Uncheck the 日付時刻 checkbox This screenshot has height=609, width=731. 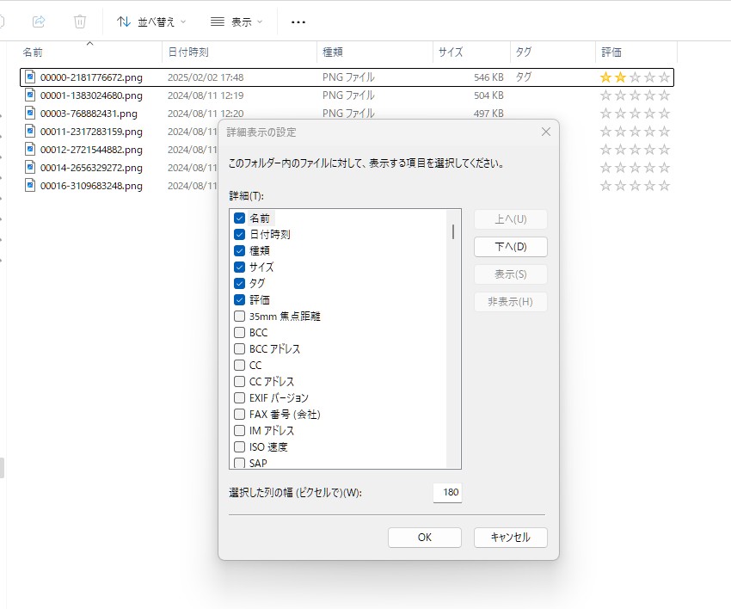click(x=239, y=235)
